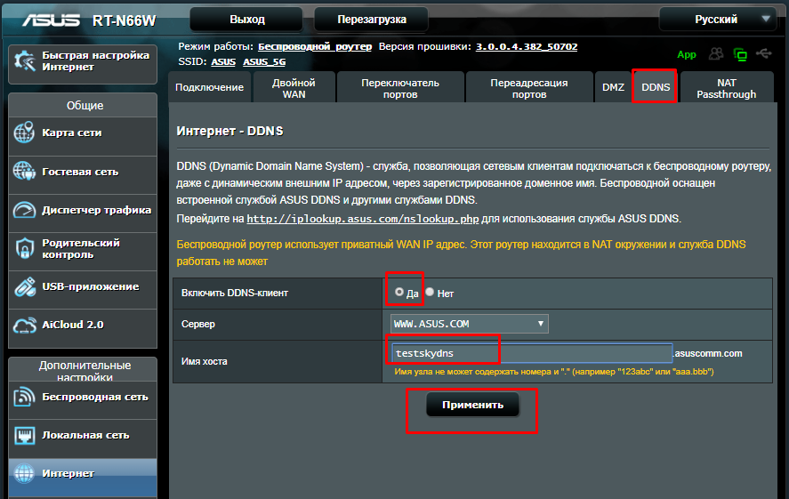Screen dimensions: 789x499
Task: Click the hostname field containing testskydns
Action: tap(530, 353)
